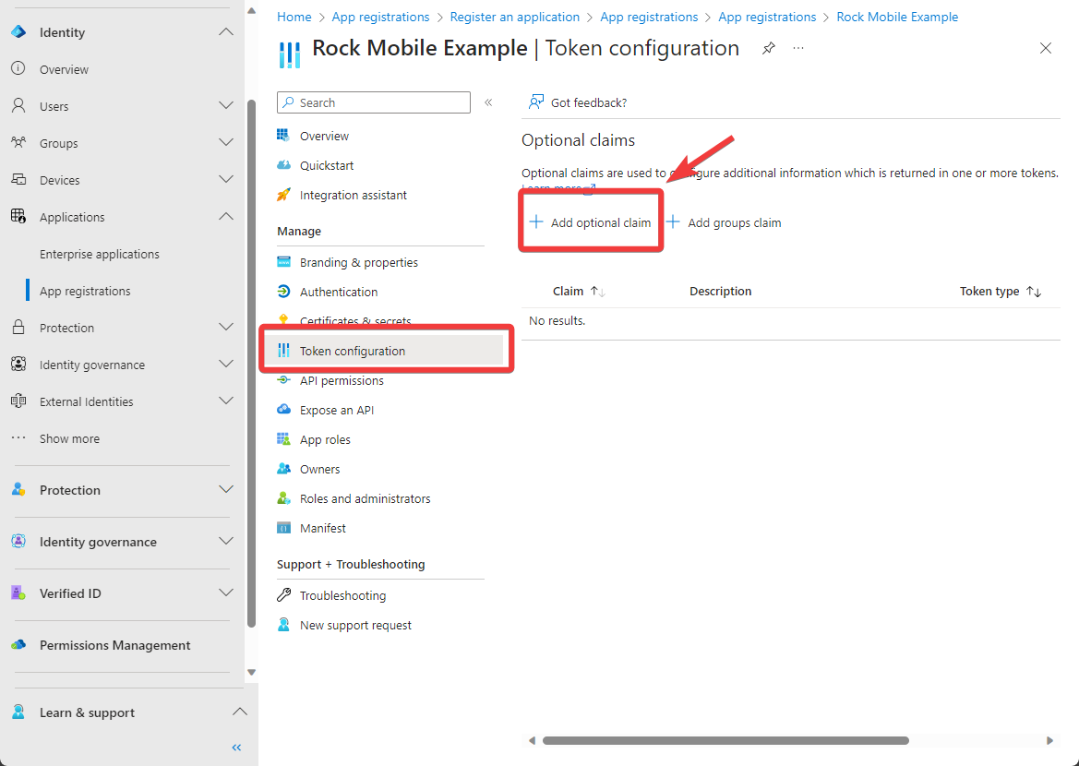The width and height of the screenshot is (1079, 766).
Task: Expand bottom Protection section chevron
Action: [226, 488]
